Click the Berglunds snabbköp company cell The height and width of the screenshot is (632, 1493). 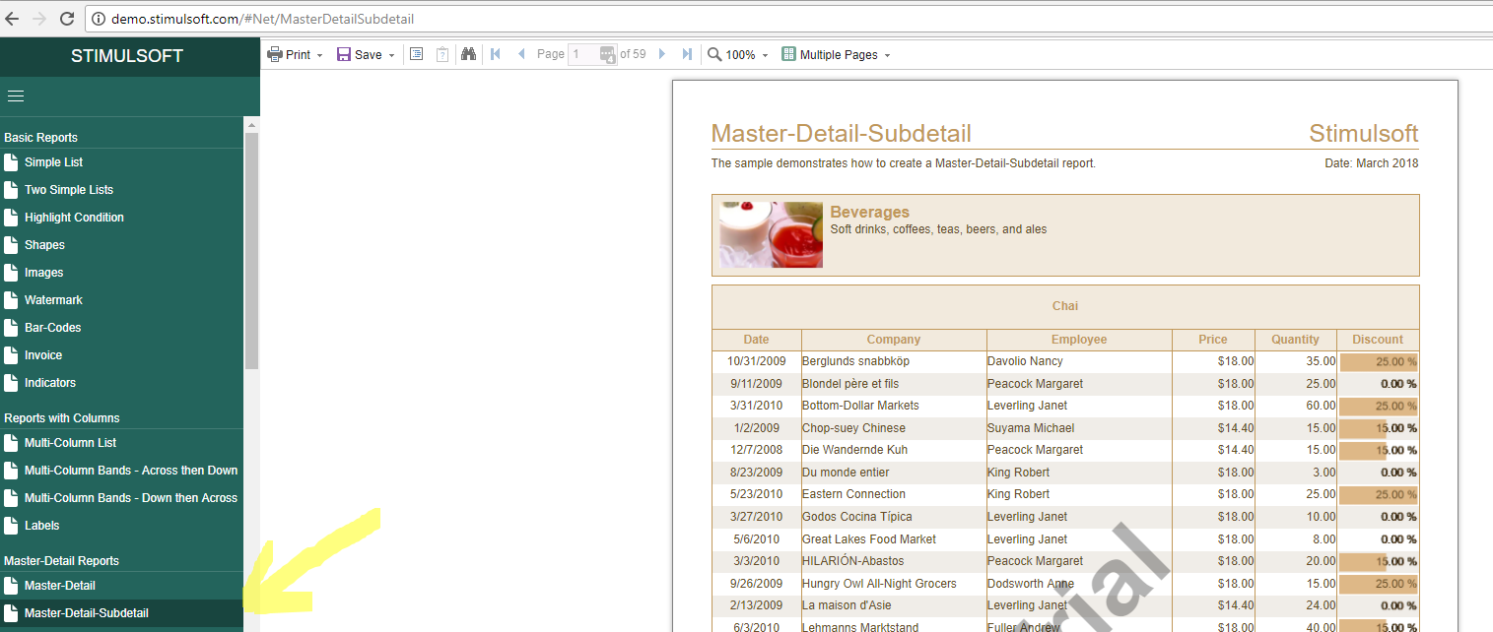point(894,361)
